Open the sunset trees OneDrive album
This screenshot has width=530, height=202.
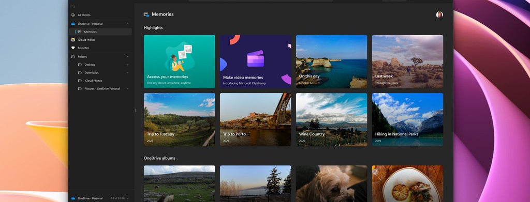[256, 184]
